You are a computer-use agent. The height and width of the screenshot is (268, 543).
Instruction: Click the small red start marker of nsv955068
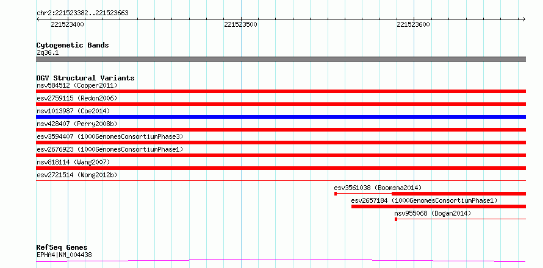click(396, 219)
